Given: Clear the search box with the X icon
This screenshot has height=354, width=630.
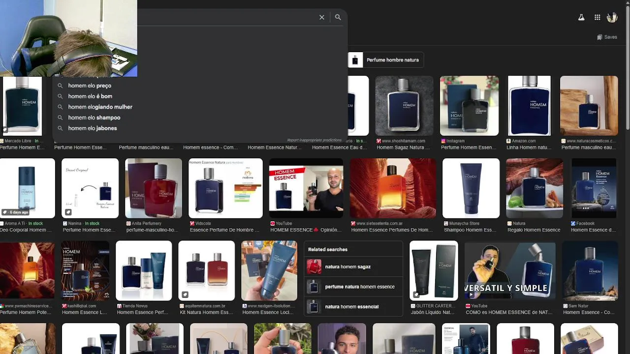Looking at the screenshot, I should 322,17.
